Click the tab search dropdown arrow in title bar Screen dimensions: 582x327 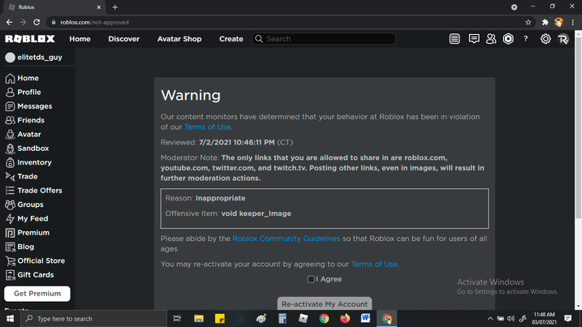pyautogui.click(x=514, y=7)
